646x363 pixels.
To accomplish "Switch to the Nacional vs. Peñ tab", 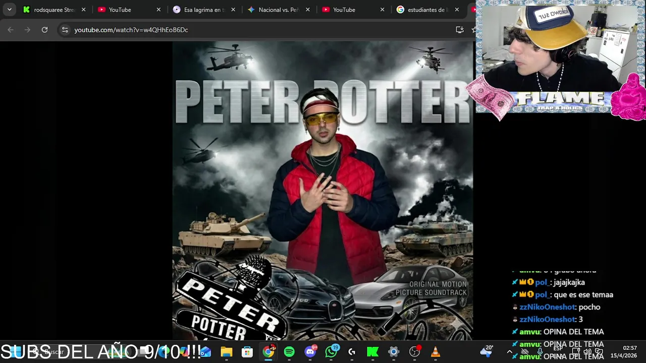I will 278,10.
